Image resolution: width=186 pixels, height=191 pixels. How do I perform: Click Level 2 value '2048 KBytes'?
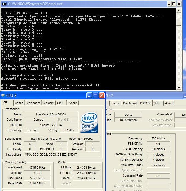coord(86,178)
